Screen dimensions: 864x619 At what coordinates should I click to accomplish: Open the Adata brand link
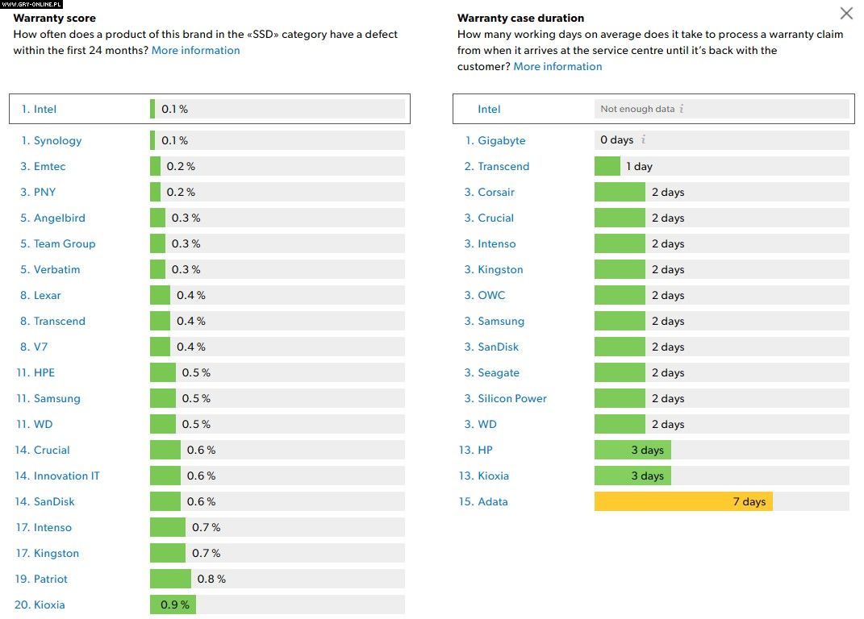click(x=492, y=501)
